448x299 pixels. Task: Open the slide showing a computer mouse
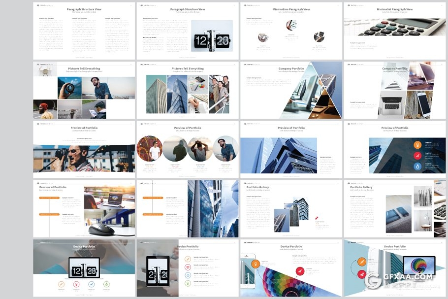click(x=84, y=209)
